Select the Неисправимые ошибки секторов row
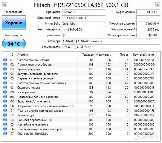 (79, 129)
